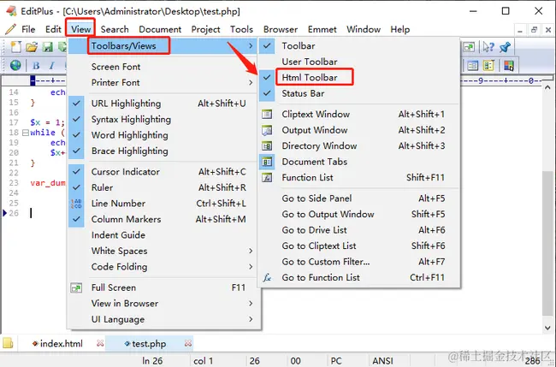Click the Full Screen icon in top toolbar

469,47
